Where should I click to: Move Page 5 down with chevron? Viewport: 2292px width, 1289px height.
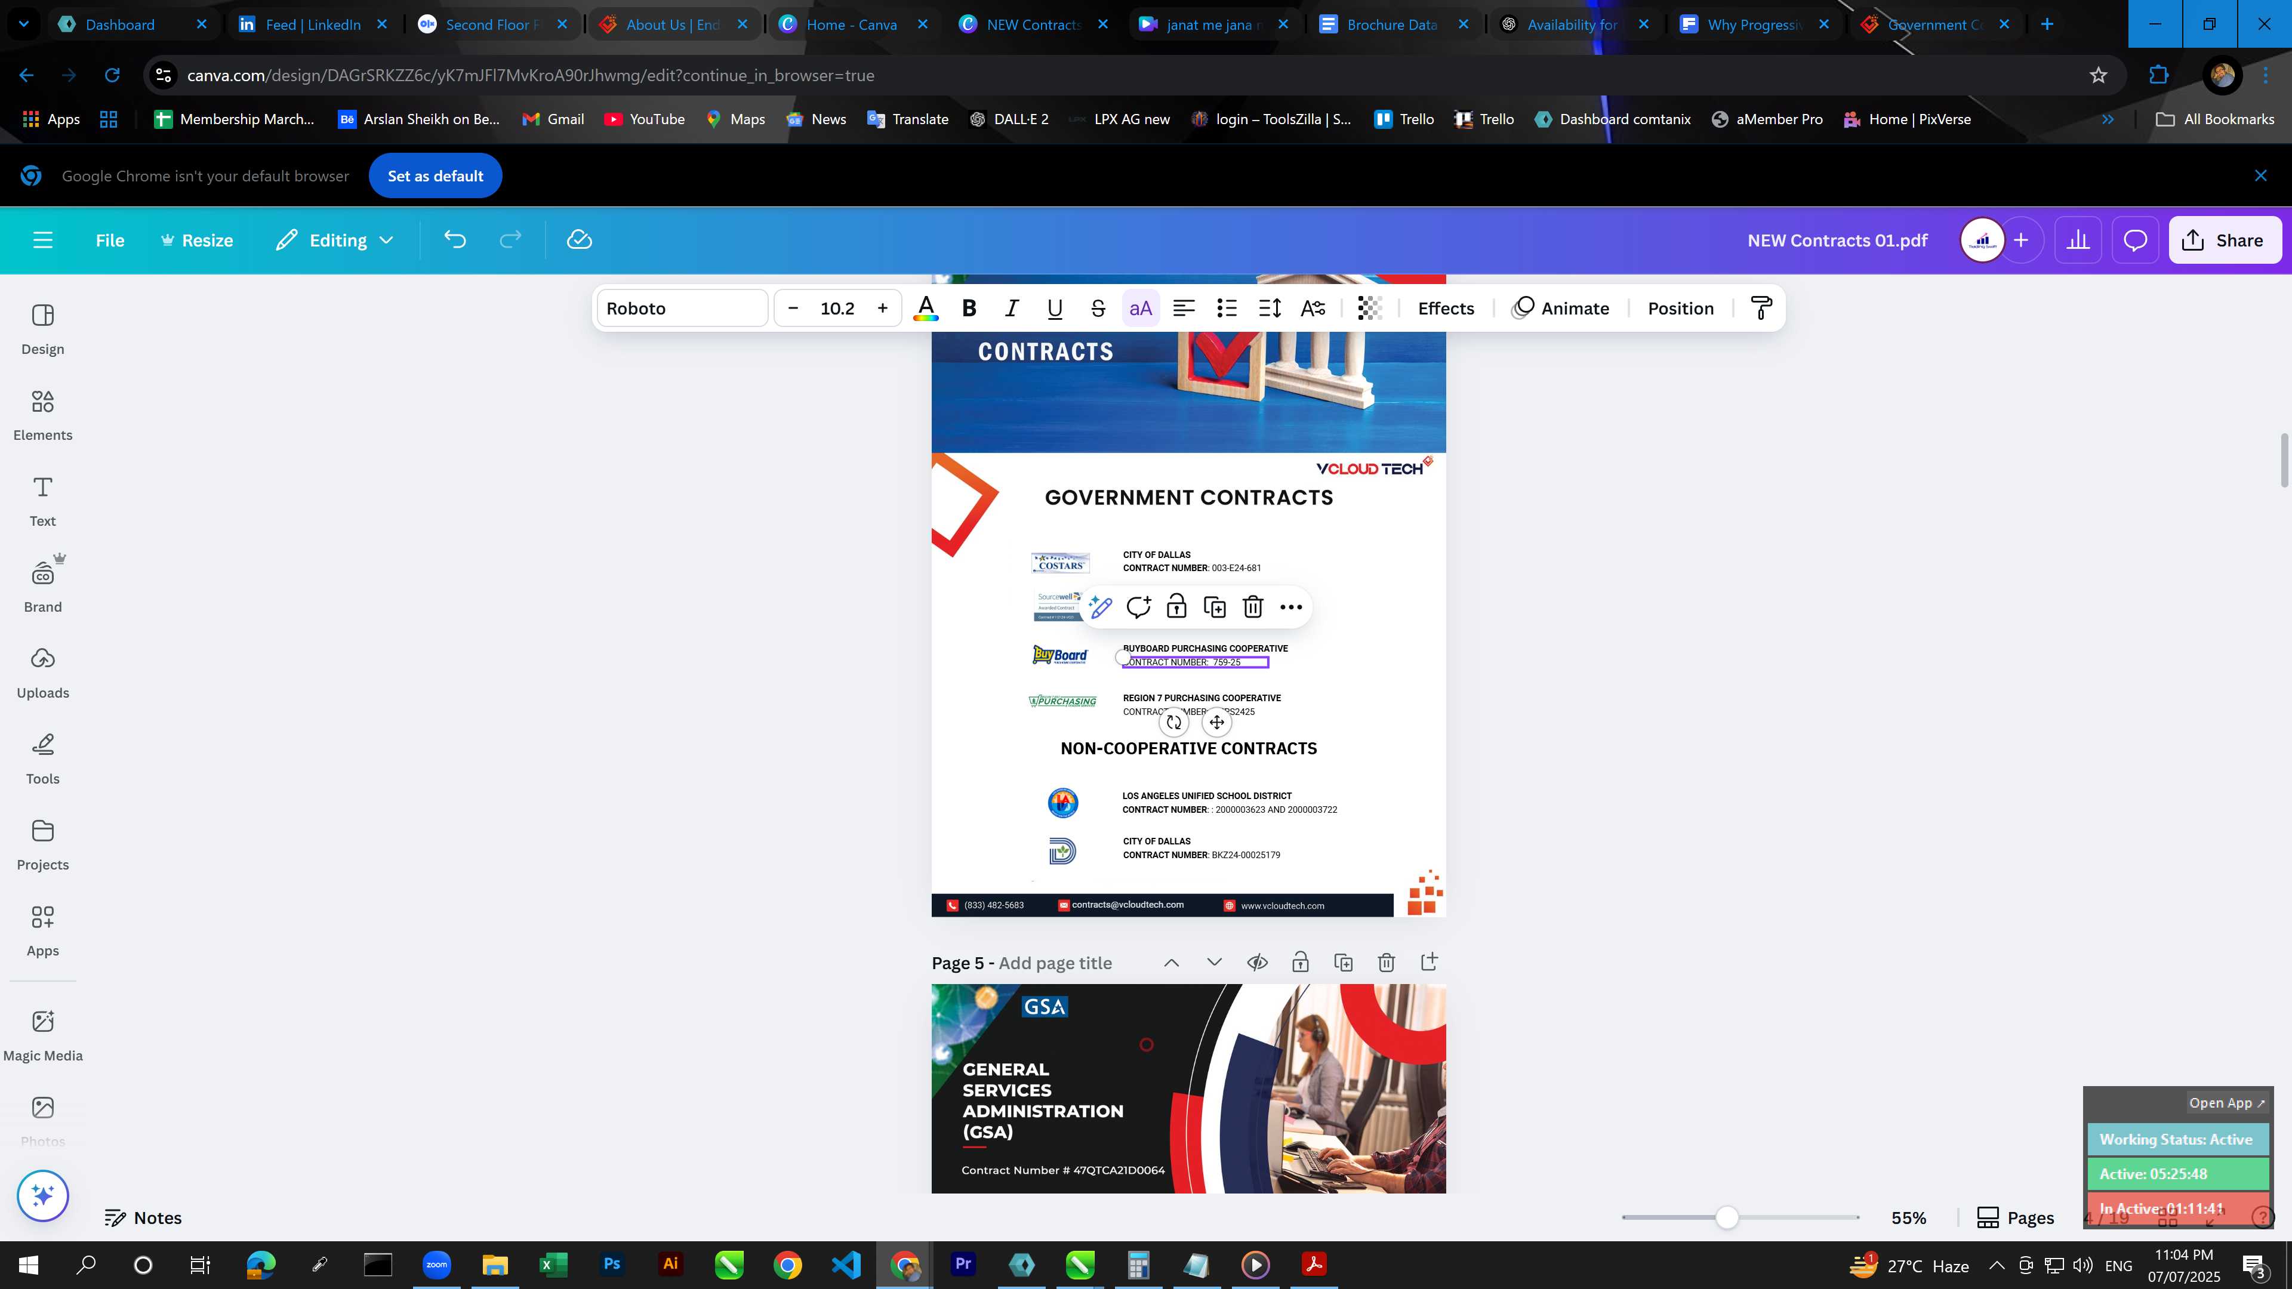[1215, 963]
